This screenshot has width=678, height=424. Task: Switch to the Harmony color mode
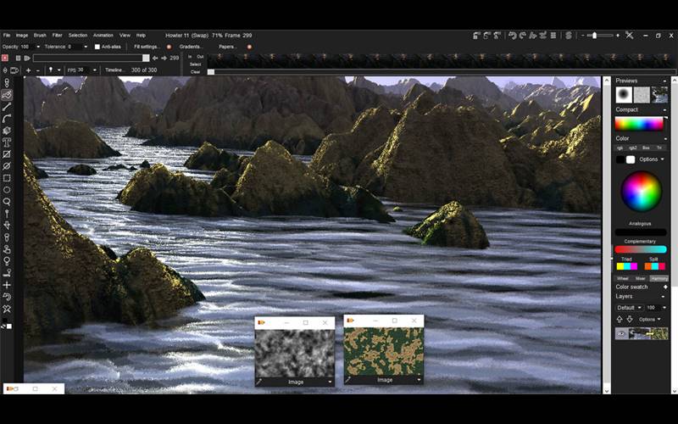(x=659, y=278)
